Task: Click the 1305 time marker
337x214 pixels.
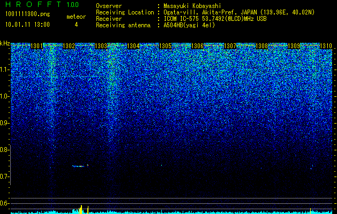Action: [x=165, y=46]
